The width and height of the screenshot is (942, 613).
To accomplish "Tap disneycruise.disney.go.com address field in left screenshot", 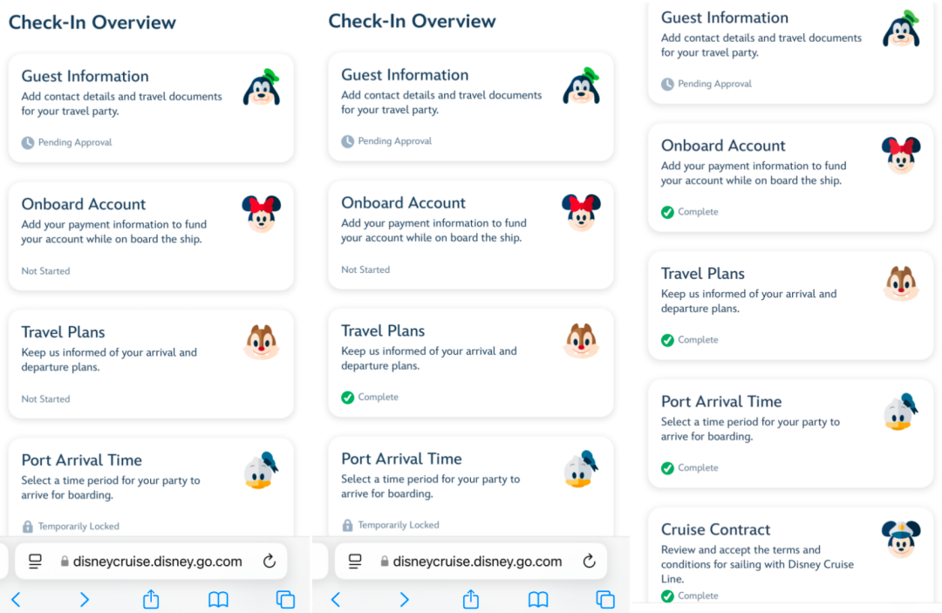I will (152, 562).
